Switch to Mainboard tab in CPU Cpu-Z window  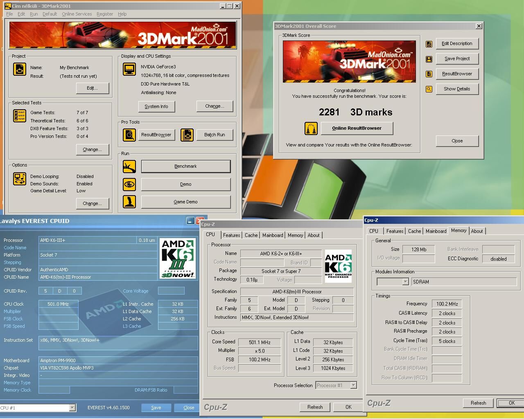pyautogui.click(x=273, y=235)
